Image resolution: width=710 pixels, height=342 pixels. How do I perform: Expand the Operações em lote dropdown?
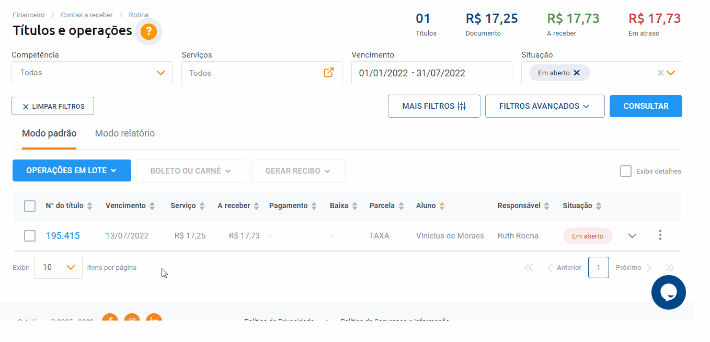point(72,170)
